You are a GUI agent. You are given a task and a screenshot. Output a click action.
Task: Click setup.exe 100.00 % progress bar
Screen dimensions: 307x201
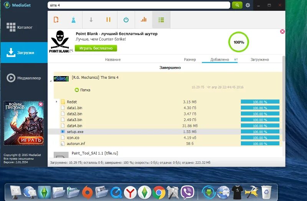260,131
